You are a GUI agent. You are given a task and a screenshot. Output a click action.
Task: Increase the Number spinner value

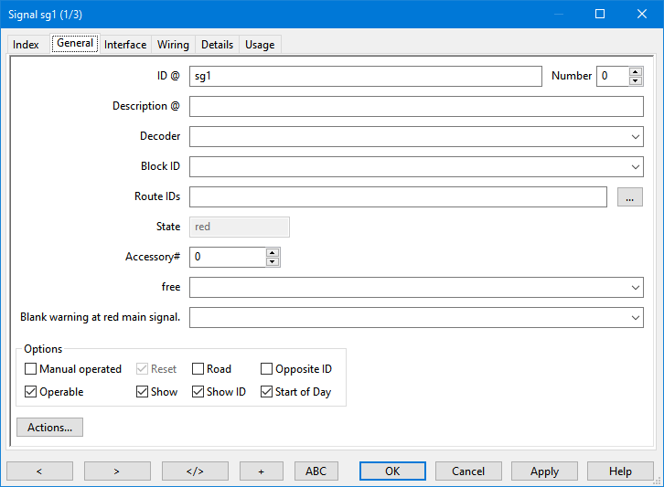pos(636,72)
